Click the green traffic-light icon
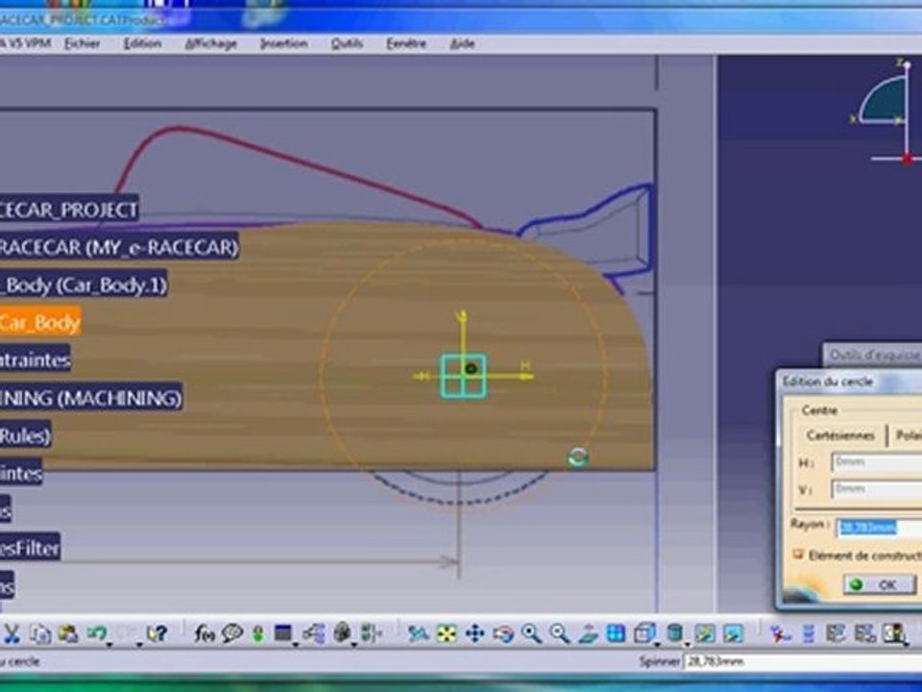The width and height of the screenshot is (922, 692). (x=258, y=634)
